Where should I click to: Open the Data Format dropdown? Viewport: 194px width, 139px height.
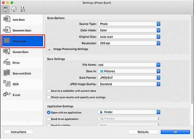[x=129, y=78]
